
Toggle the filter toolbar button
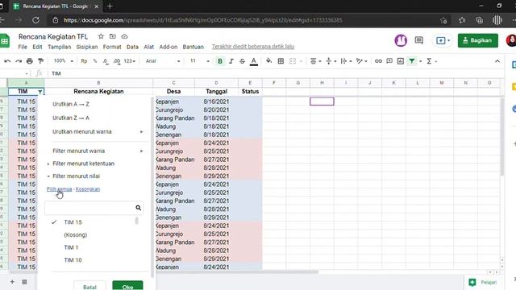pyautogui.click(x=412, y=61)
